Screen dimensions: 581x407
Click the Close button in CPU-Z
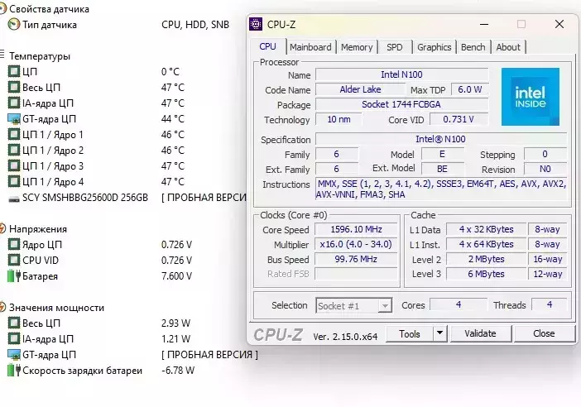click(544, 333)
